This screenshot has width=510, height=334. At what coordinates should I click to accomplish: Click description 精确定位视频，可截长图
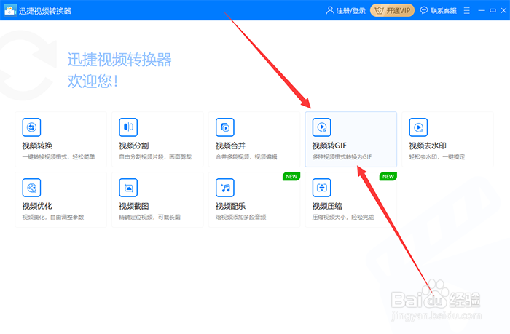coord(149,218)
